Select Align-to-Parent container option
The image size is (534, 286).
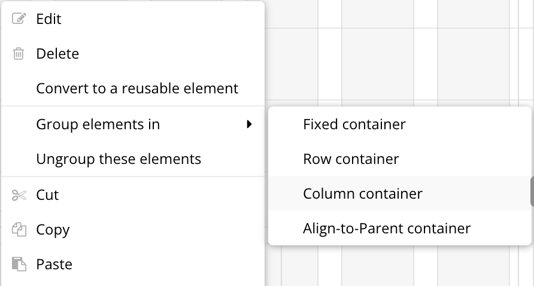coord(400,228)
